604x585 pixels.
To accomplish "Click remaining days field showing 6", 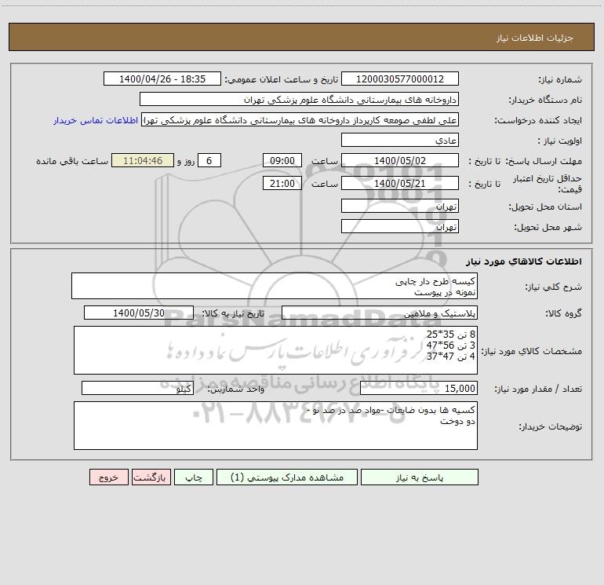I will (209, 160).
